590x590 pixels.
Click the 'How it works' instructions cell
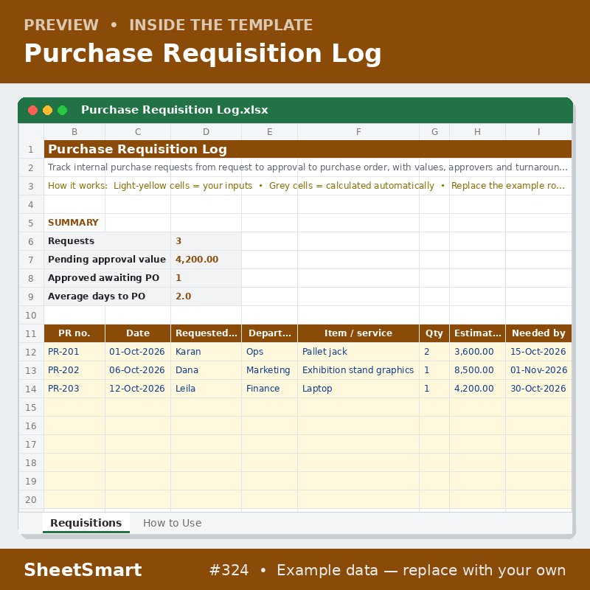point(308,186)
